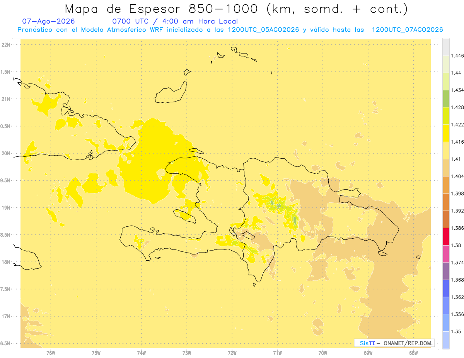Click the legend value '1.35'
This screenshot has height=358, width=464.
457,332
